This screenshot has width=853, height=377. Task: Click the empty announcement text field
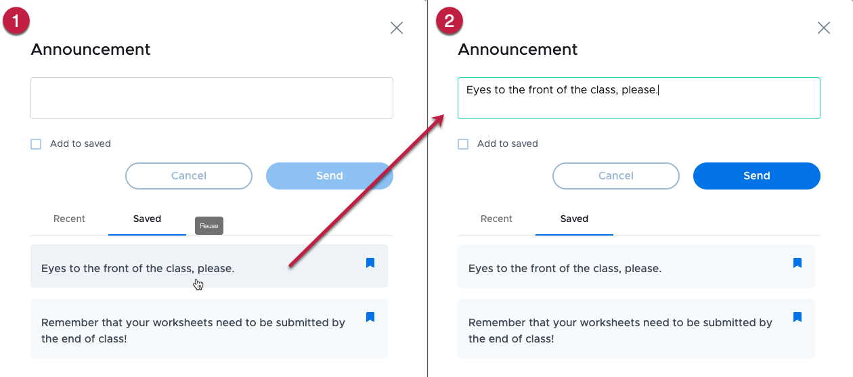212,98
